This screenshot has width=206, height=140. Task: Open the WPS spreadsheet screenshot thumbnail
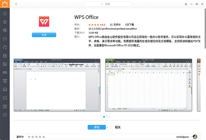click(x=149, y=85)
